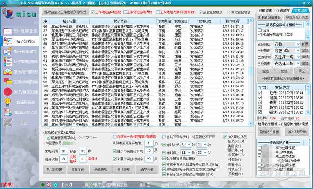Toggle the 未展示满自动删除 checkbox

pos(114,159)
